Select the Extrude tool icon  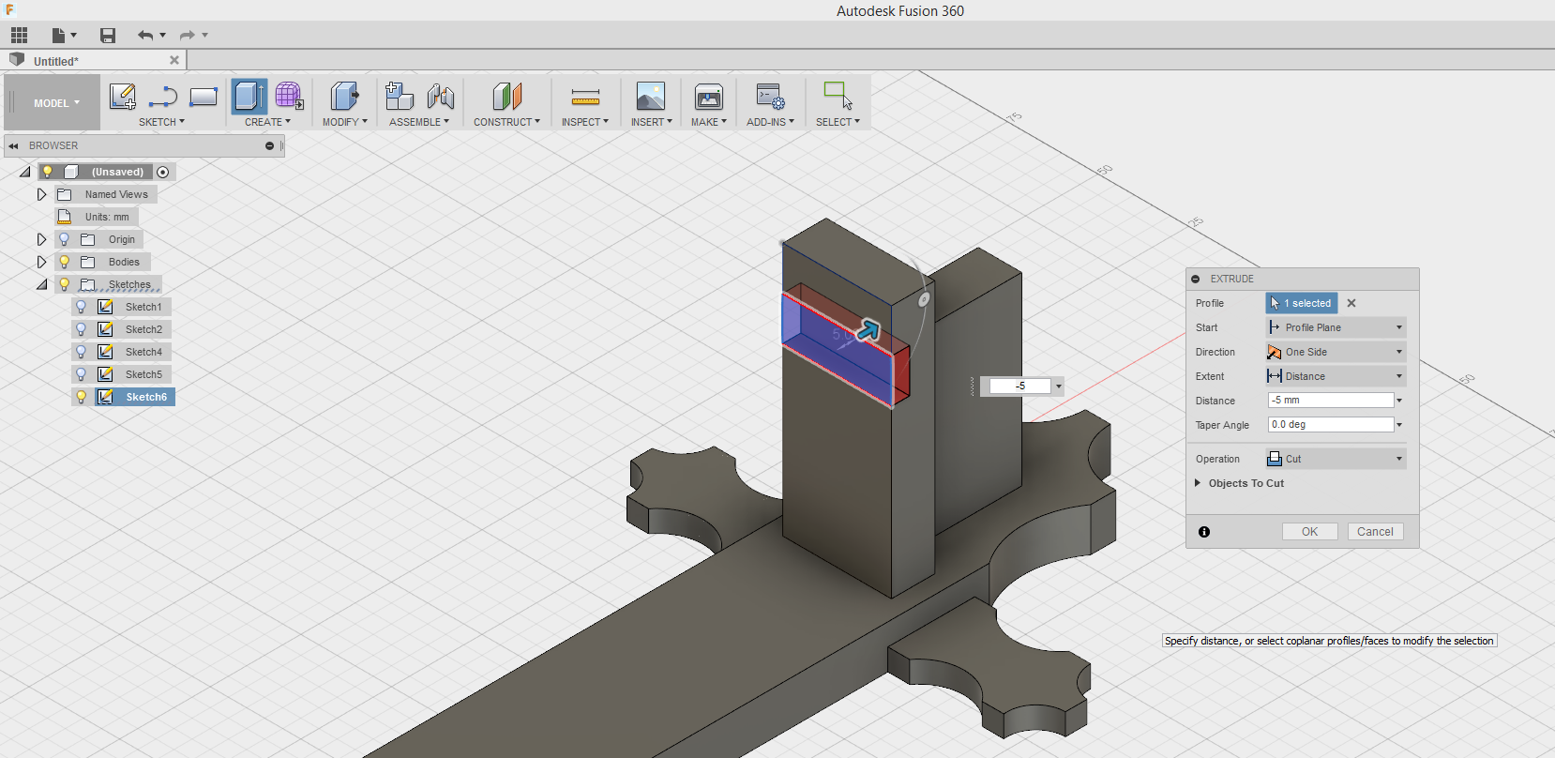point(249,96)
